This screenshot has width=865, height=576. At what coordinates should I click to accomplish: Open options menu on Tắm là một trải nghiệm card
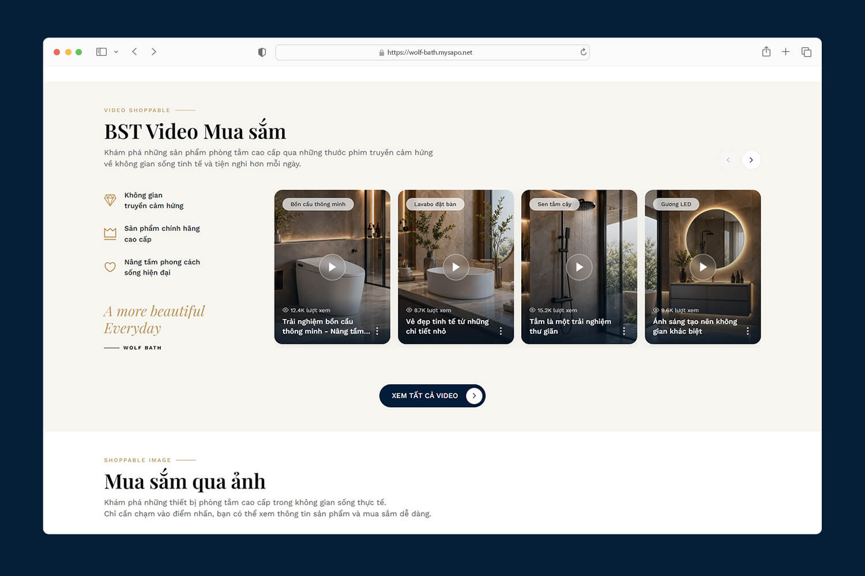pos(624,331)
